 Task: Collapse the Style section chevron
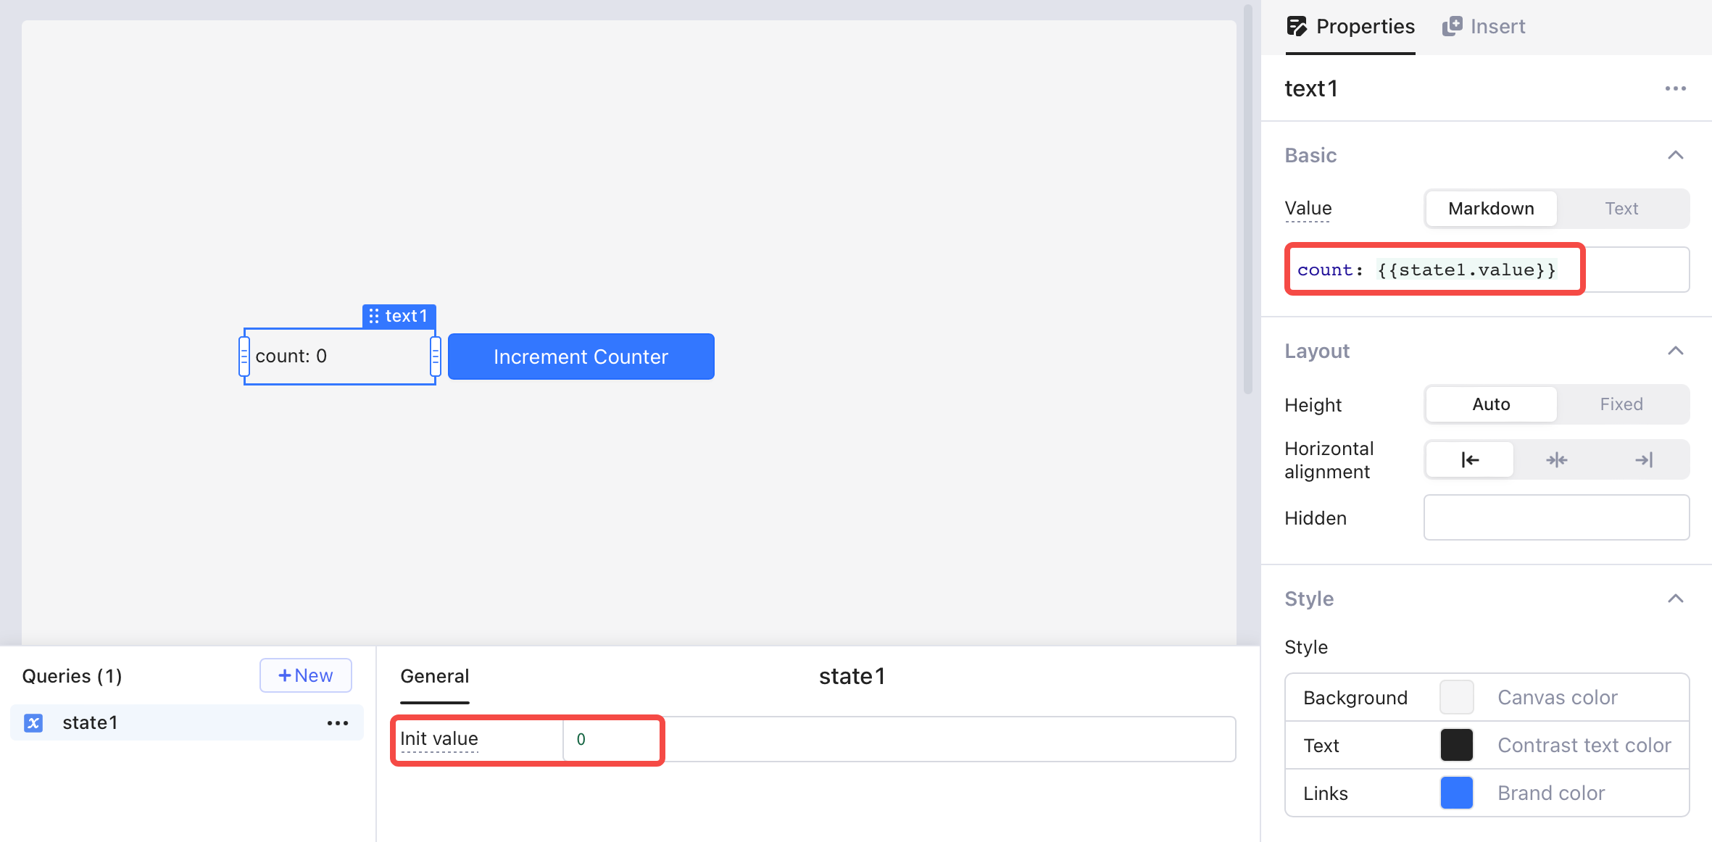(x=1675, y=599)
